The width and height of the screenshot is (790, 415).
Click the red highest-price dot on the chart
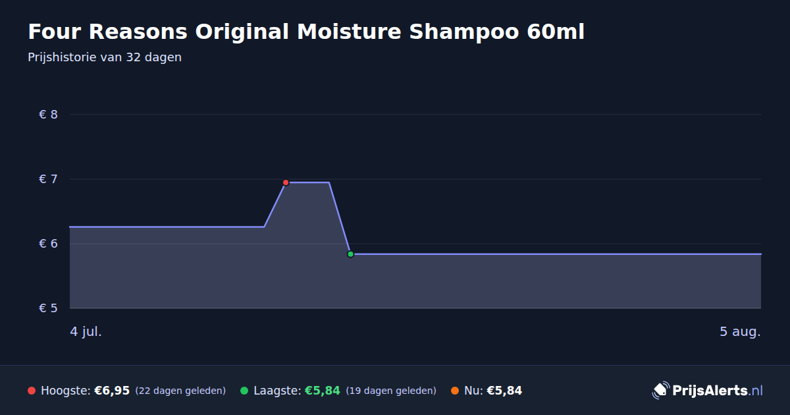pos(286,182)
